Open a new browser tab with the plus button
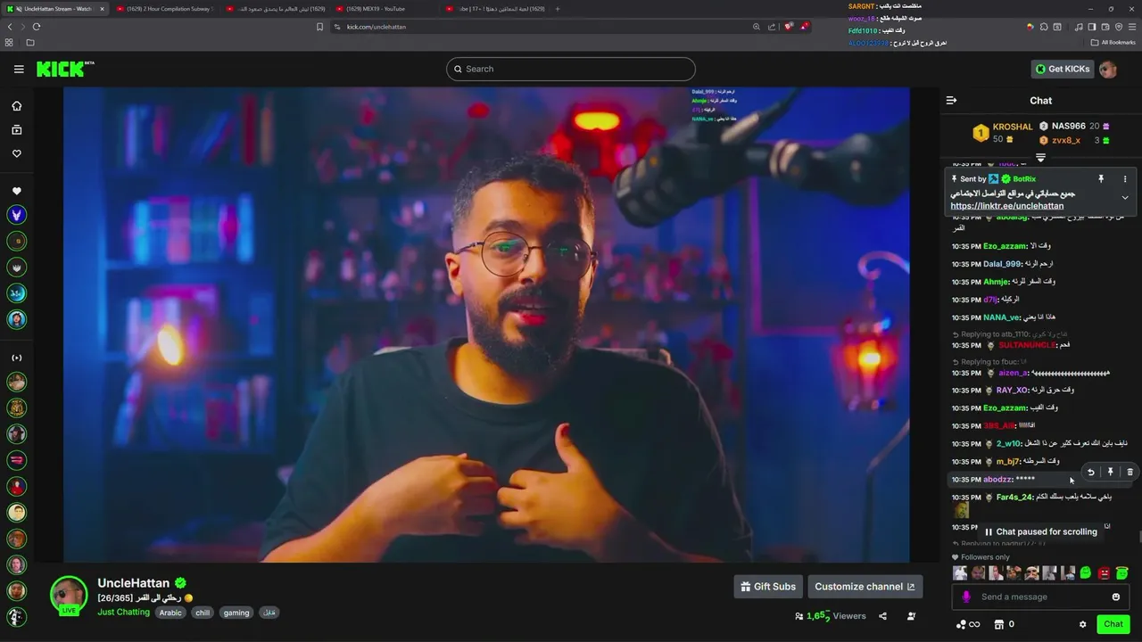The height and width of the screenshot is (642, 1142). (x=558, y=9)
